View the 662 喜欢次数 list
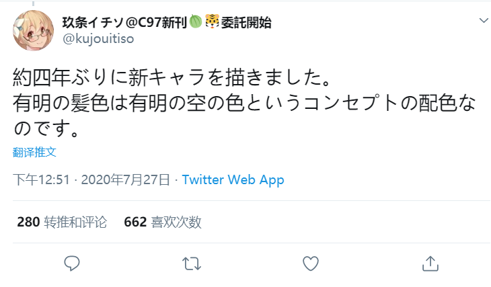 click(x=163, y=222)
